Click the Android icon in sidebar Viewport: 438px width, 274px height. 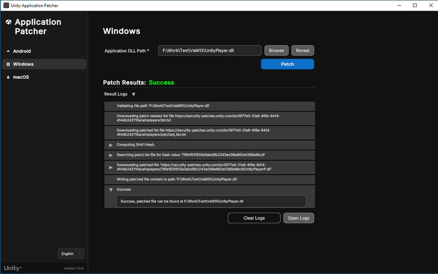8,51
